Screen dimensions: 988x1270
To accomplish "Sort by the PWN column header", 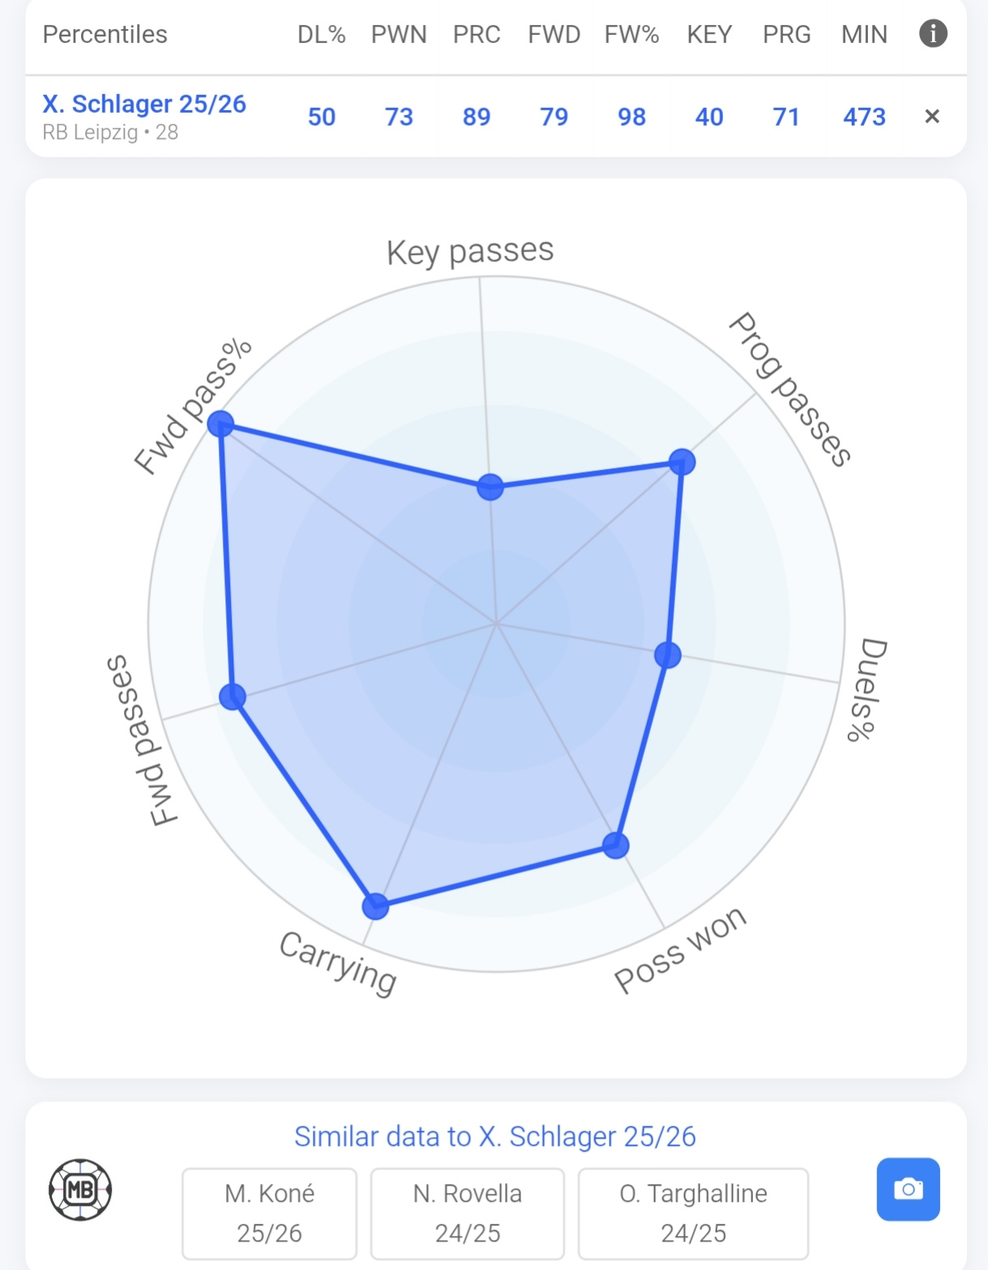I will pyautogui.click(x=399, y=35).
